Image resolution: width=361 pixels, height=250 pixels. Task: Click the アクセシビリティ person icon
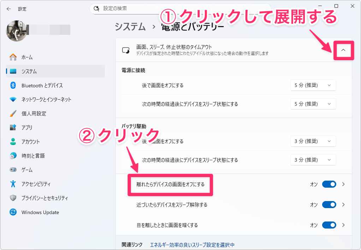pos(13,184)
